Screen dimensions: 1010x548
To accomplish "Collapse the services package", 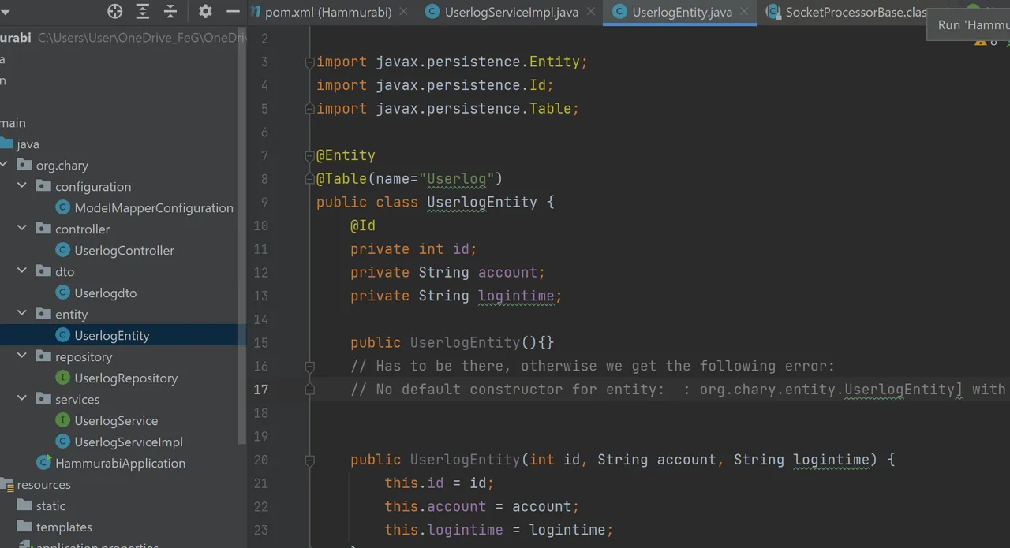I will tap(23, 399).
